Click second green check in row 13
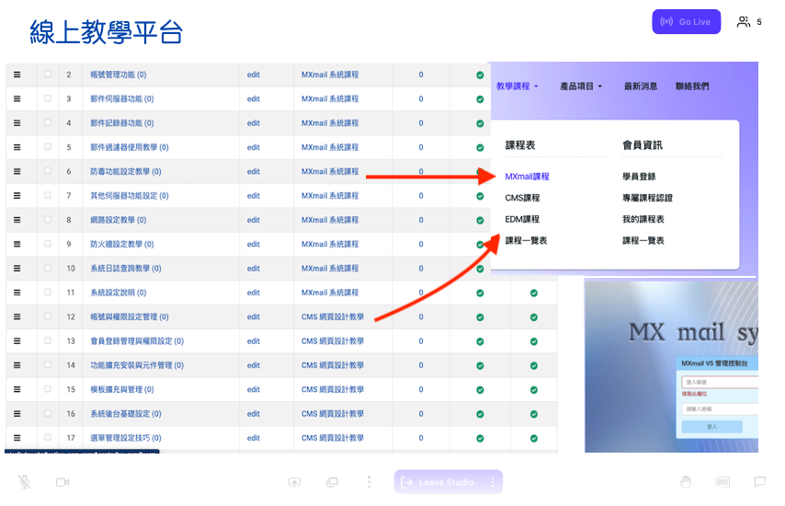Screen dimensions: 785x506 (534, 341)
